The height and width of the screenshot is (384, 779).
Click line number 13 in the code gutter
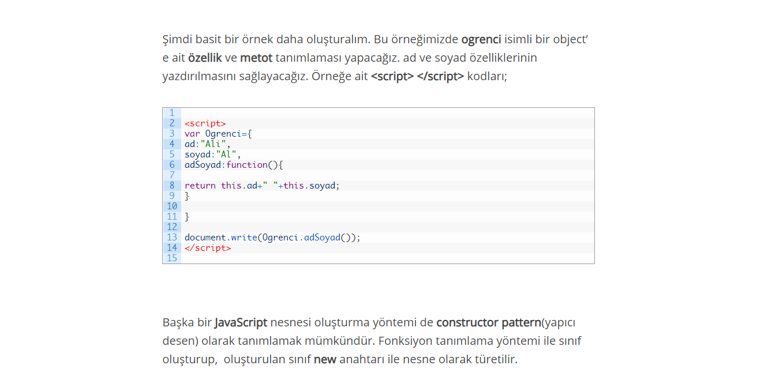coord(172,238)
